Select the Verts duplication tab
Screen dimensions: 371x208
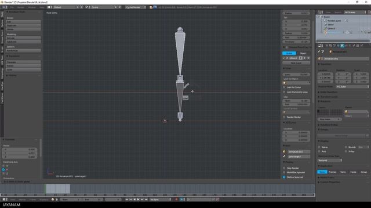pos(343,172)
